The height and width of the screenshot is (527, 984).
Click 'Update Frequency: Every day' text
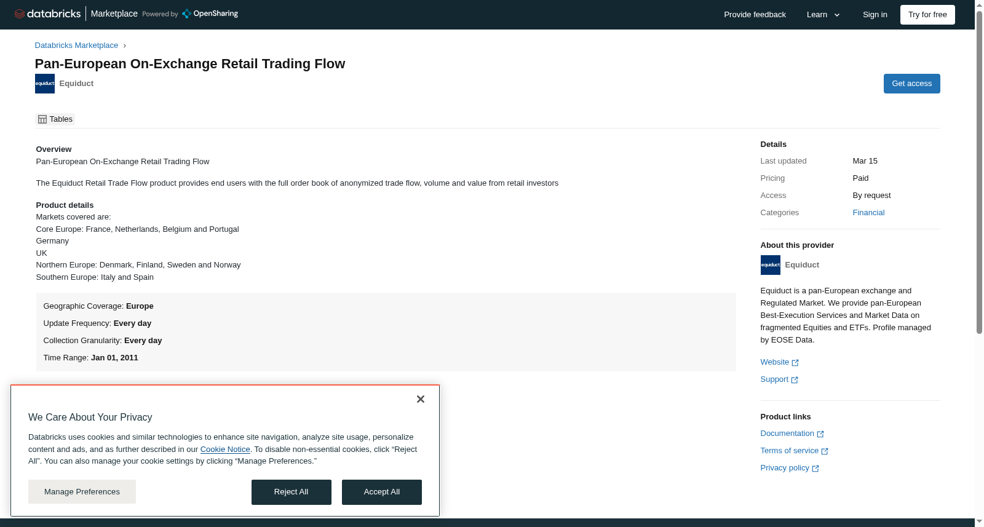pyautogui.click(x=97, y=323)
